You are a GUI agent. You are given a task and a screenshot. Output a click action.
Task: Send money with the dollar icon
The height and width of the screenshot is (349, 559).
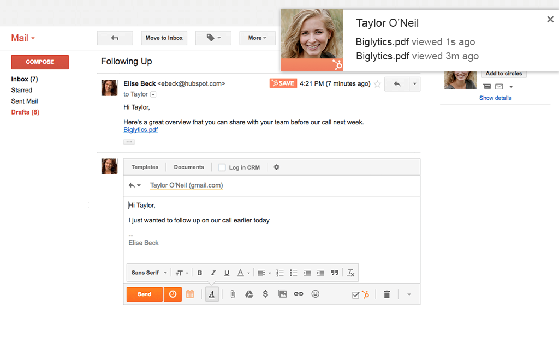tap(265, 294)
